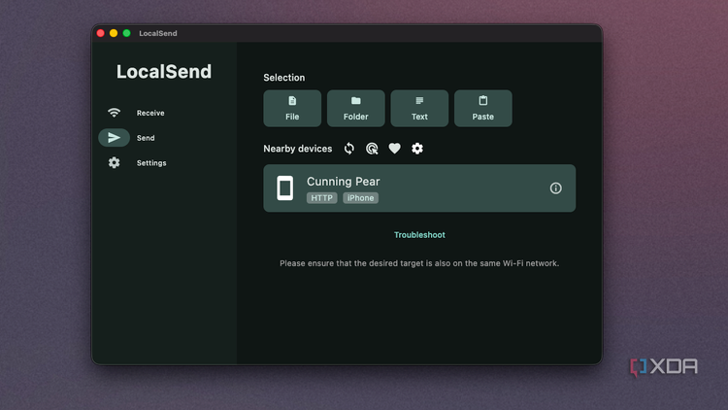Paste content from clipboard
Viewport: 728px width, 410px height.
[x=482, y=108]
